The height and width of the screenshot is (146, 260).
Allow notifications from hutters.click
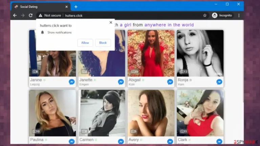85,43
